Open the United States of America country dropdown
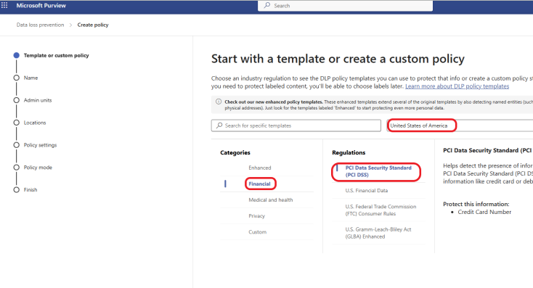Screen dimensions: 533x288 tap(460, 126)
